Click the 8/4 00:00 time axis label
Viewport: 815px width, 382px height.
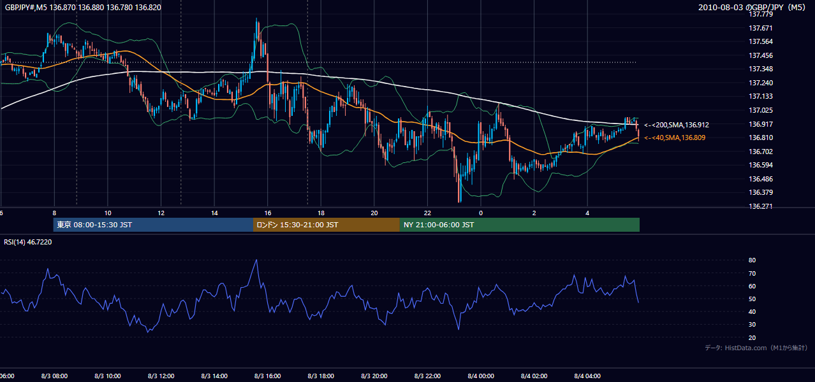click(x=481, y=376)
